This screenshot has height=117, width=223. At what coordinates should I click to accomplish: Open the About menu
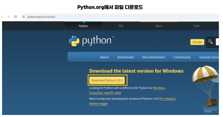point(104,57)
